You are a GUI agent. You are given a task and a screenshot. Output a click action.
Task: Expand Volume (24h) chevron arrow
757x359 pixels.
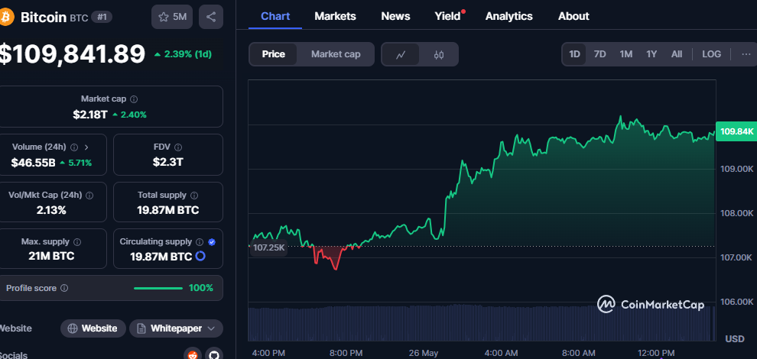(86, 147)
